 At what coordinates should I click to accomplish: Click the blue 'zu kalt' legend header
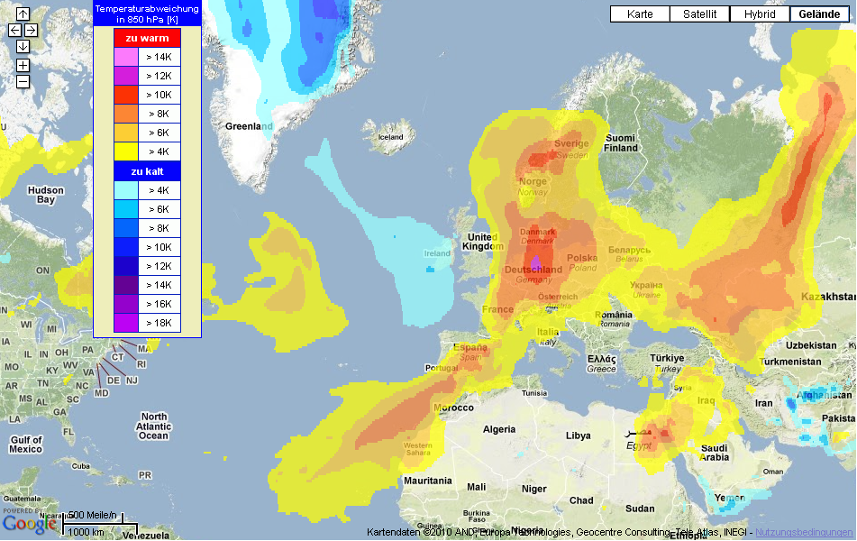[x=148, y=171]
